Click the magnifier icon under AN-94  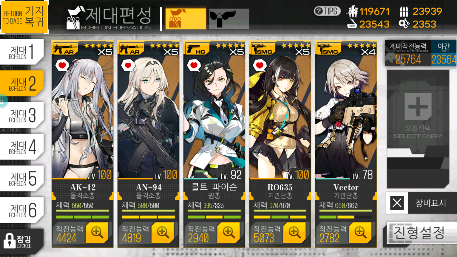pyautogui.click(x=163, y=232)
